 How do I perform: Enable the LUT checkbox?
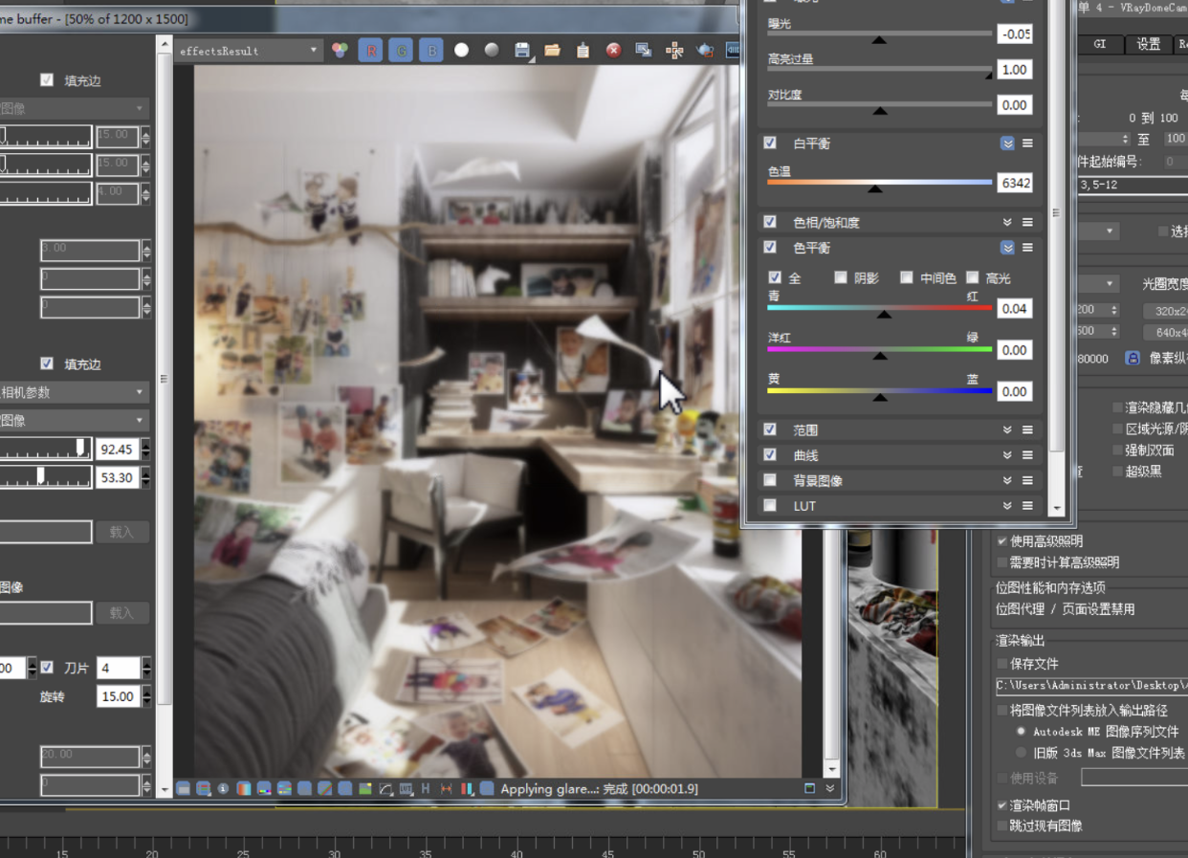coord(770,505)
